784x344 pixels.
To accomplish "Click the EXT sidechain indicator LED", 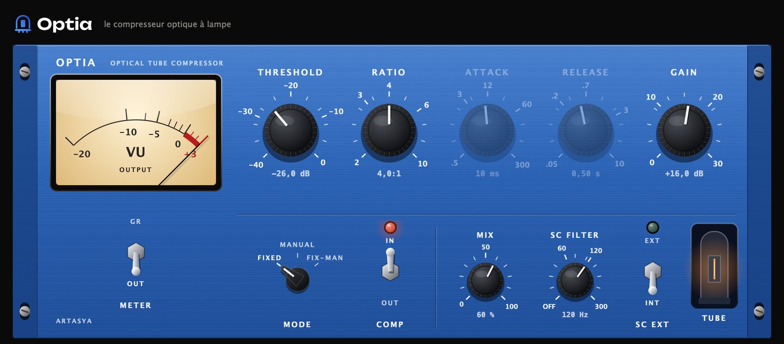I will 652,228.
